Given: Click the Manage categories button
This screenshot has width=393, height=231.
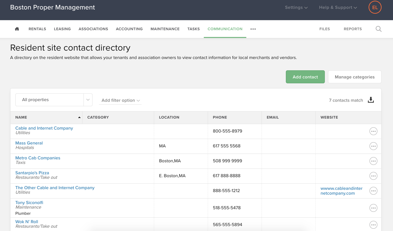Looking at the screenshot, I should click(354, 77).
